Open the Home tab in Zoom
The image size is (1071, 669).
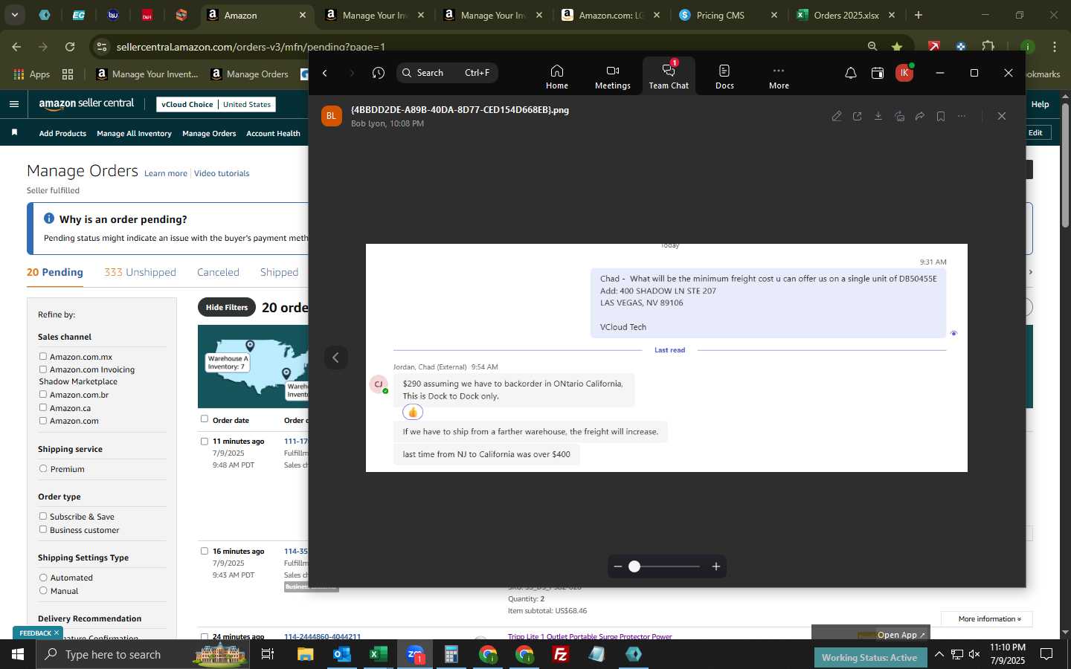click(556, 77)
